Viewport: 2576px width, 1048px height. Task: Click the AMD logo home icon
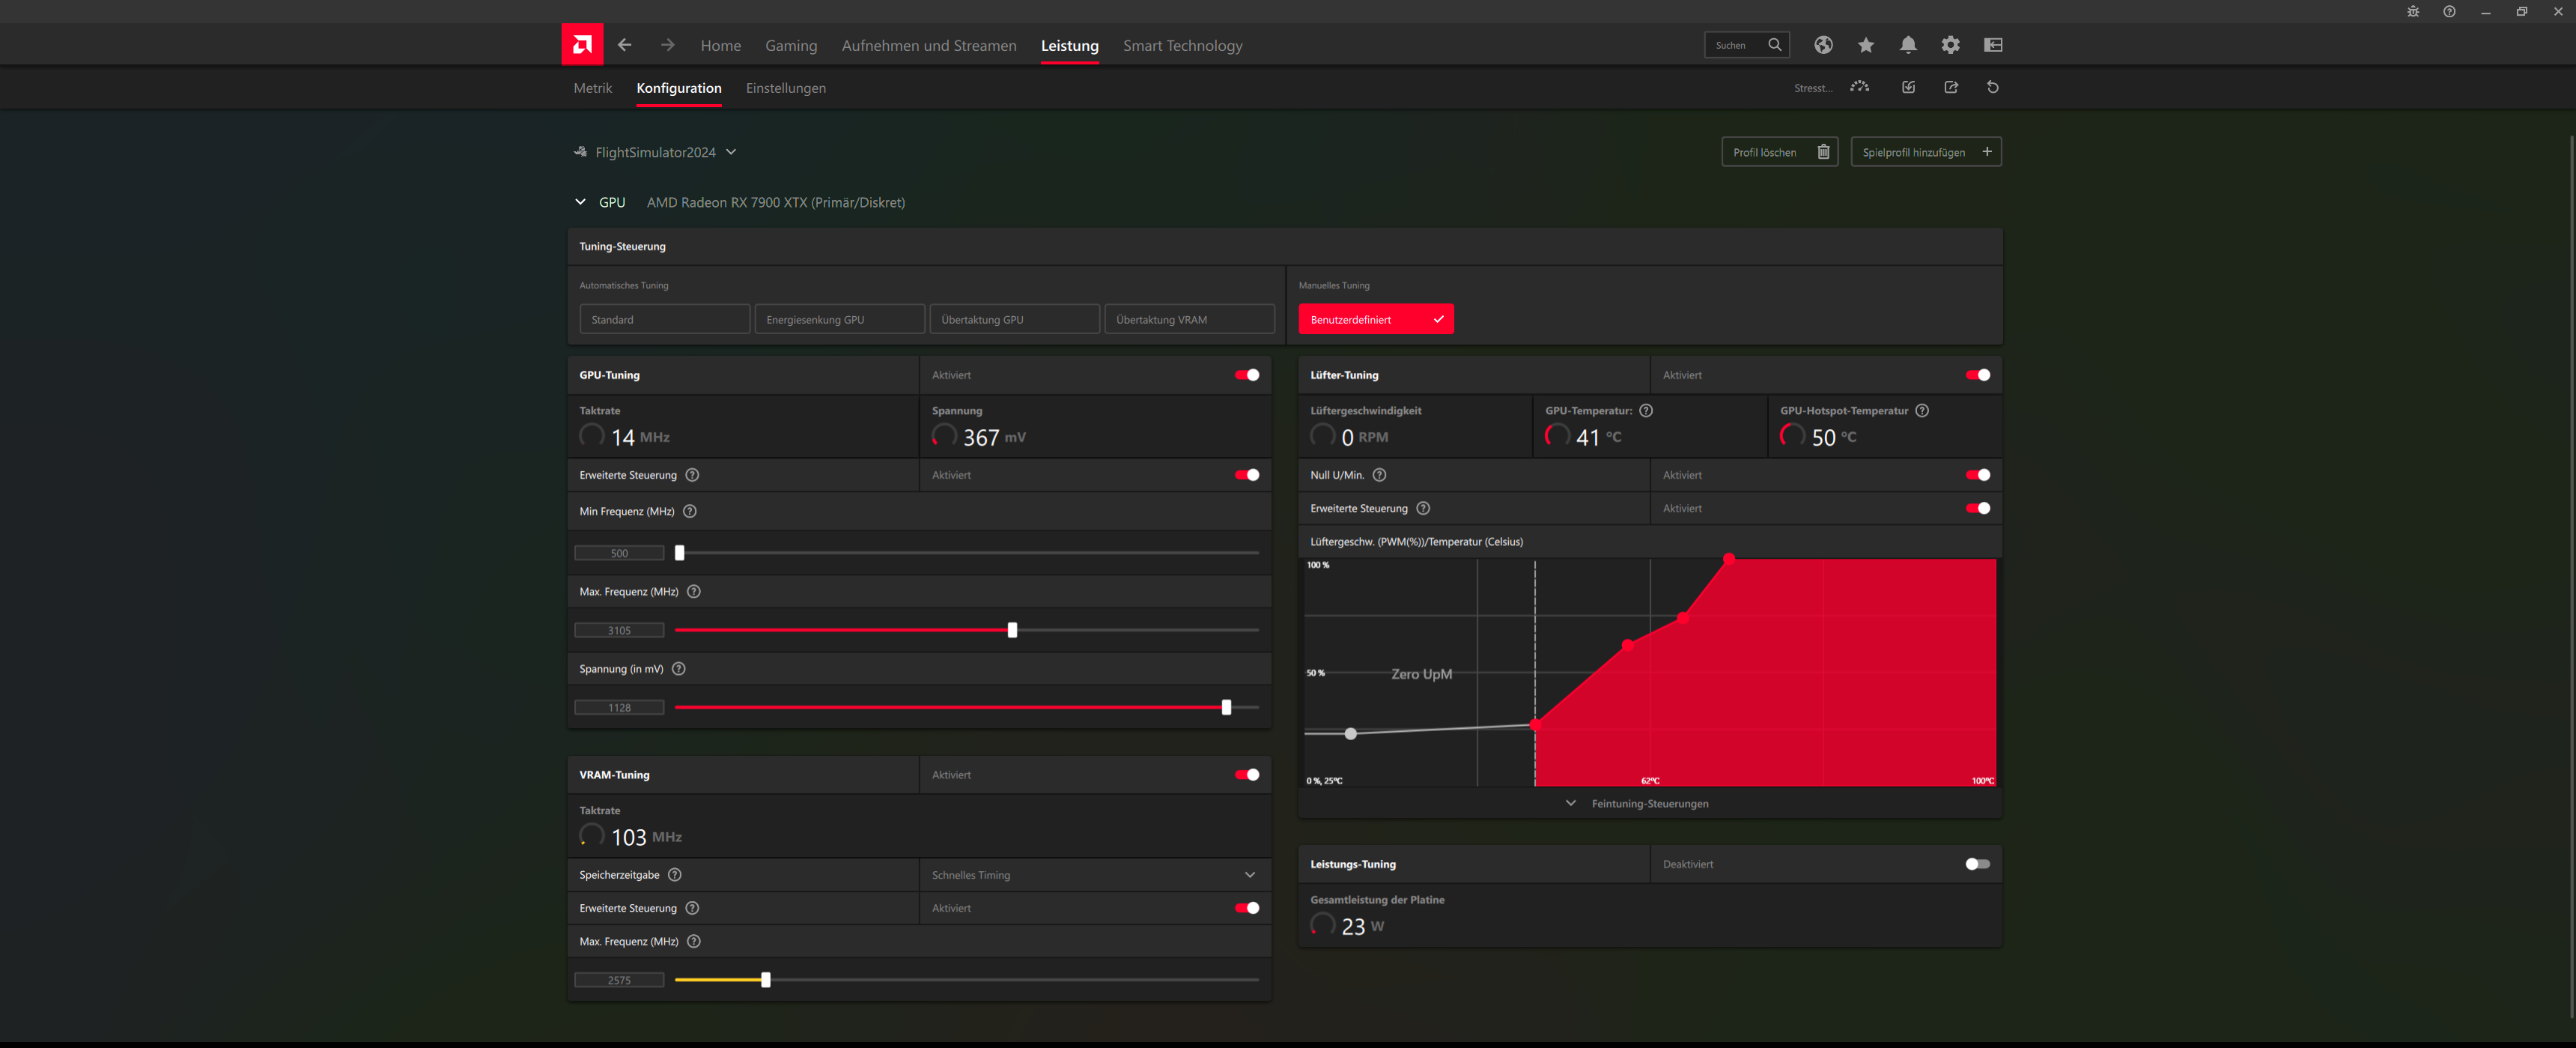point(582,45)
